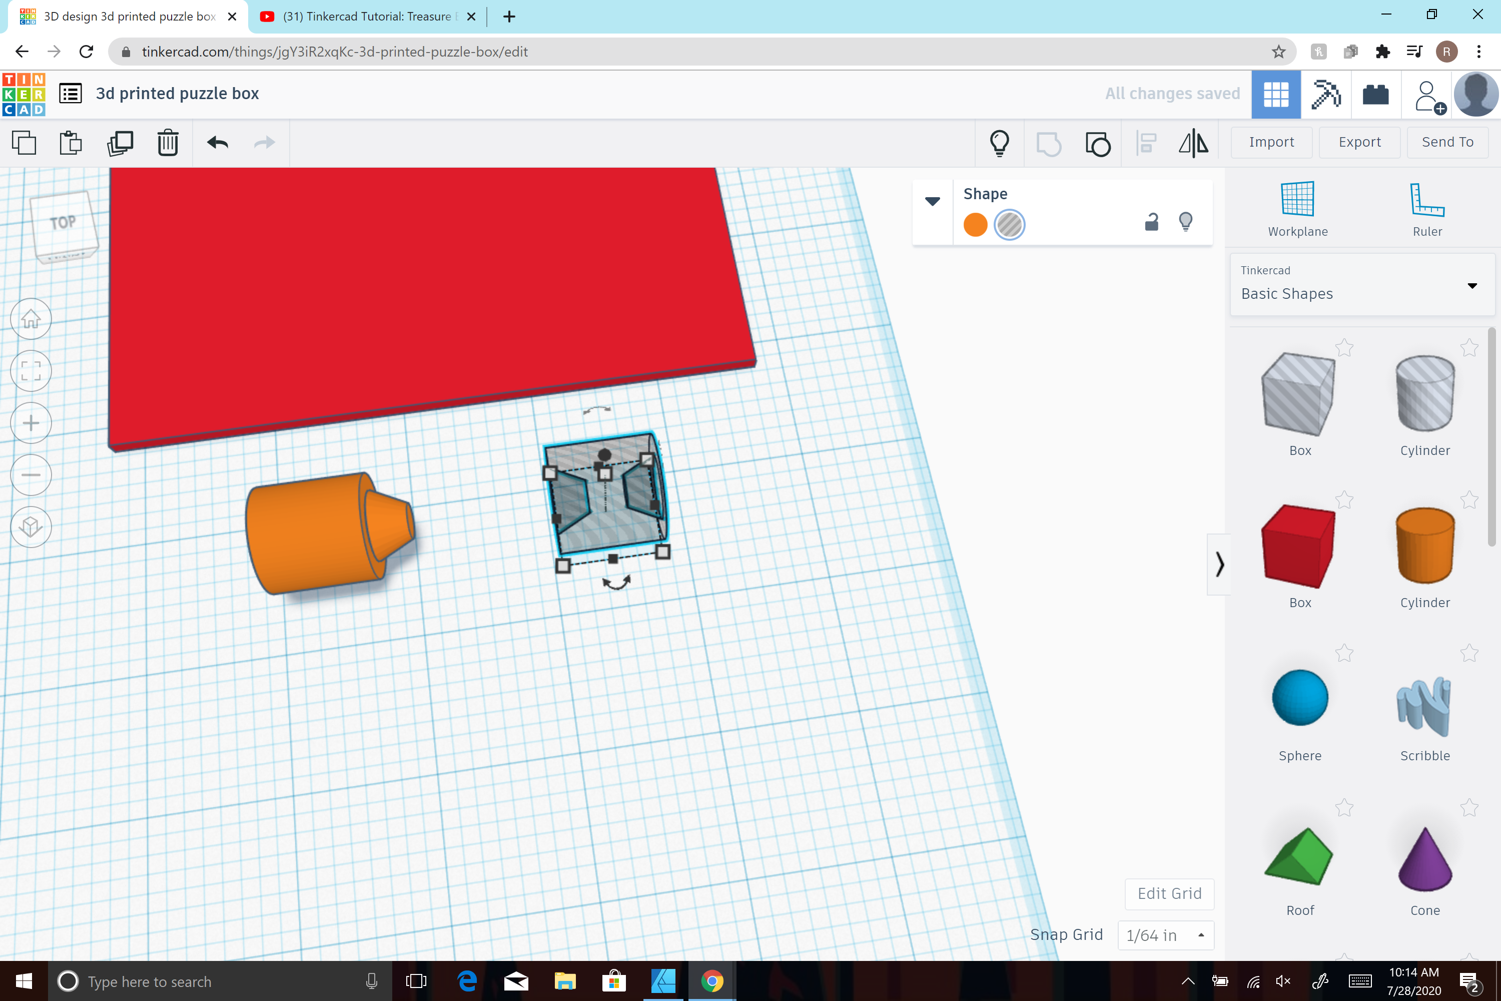This screenshot has width=1501, height=1001.
Task: Open File Explorer from the taskbar
Action: click(x=565, y=981)
